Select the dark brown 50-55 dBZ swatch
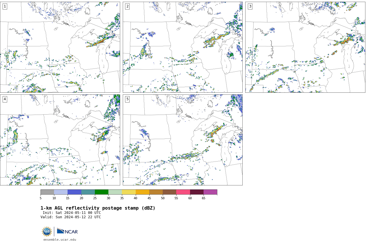The width and height of the screenshot is (368, 243). [x=170, y=192]
